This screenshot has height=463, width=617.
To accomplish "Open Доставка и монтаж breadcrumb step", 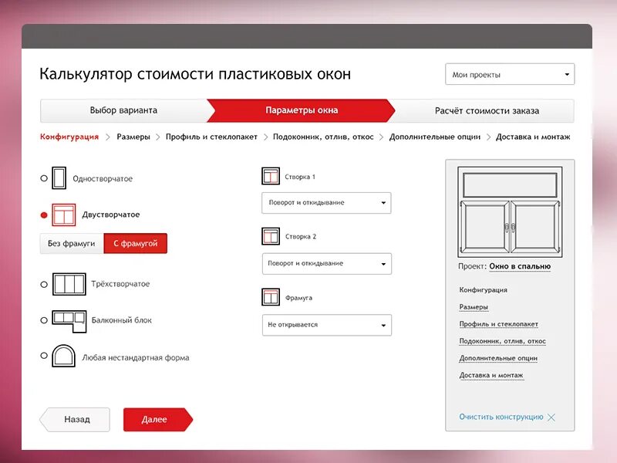I will point(533,137).
